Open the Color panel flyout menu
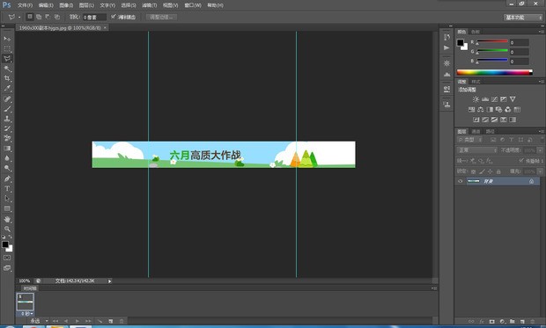 [x=541, y=32]
